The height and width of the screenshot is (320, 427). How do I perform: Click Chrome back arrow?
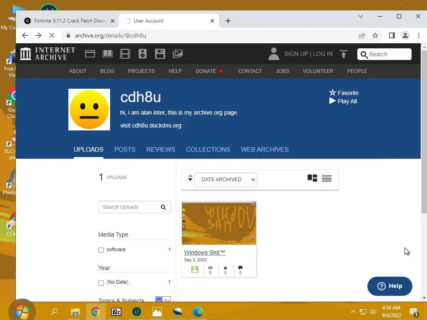(x=25, y=35)
